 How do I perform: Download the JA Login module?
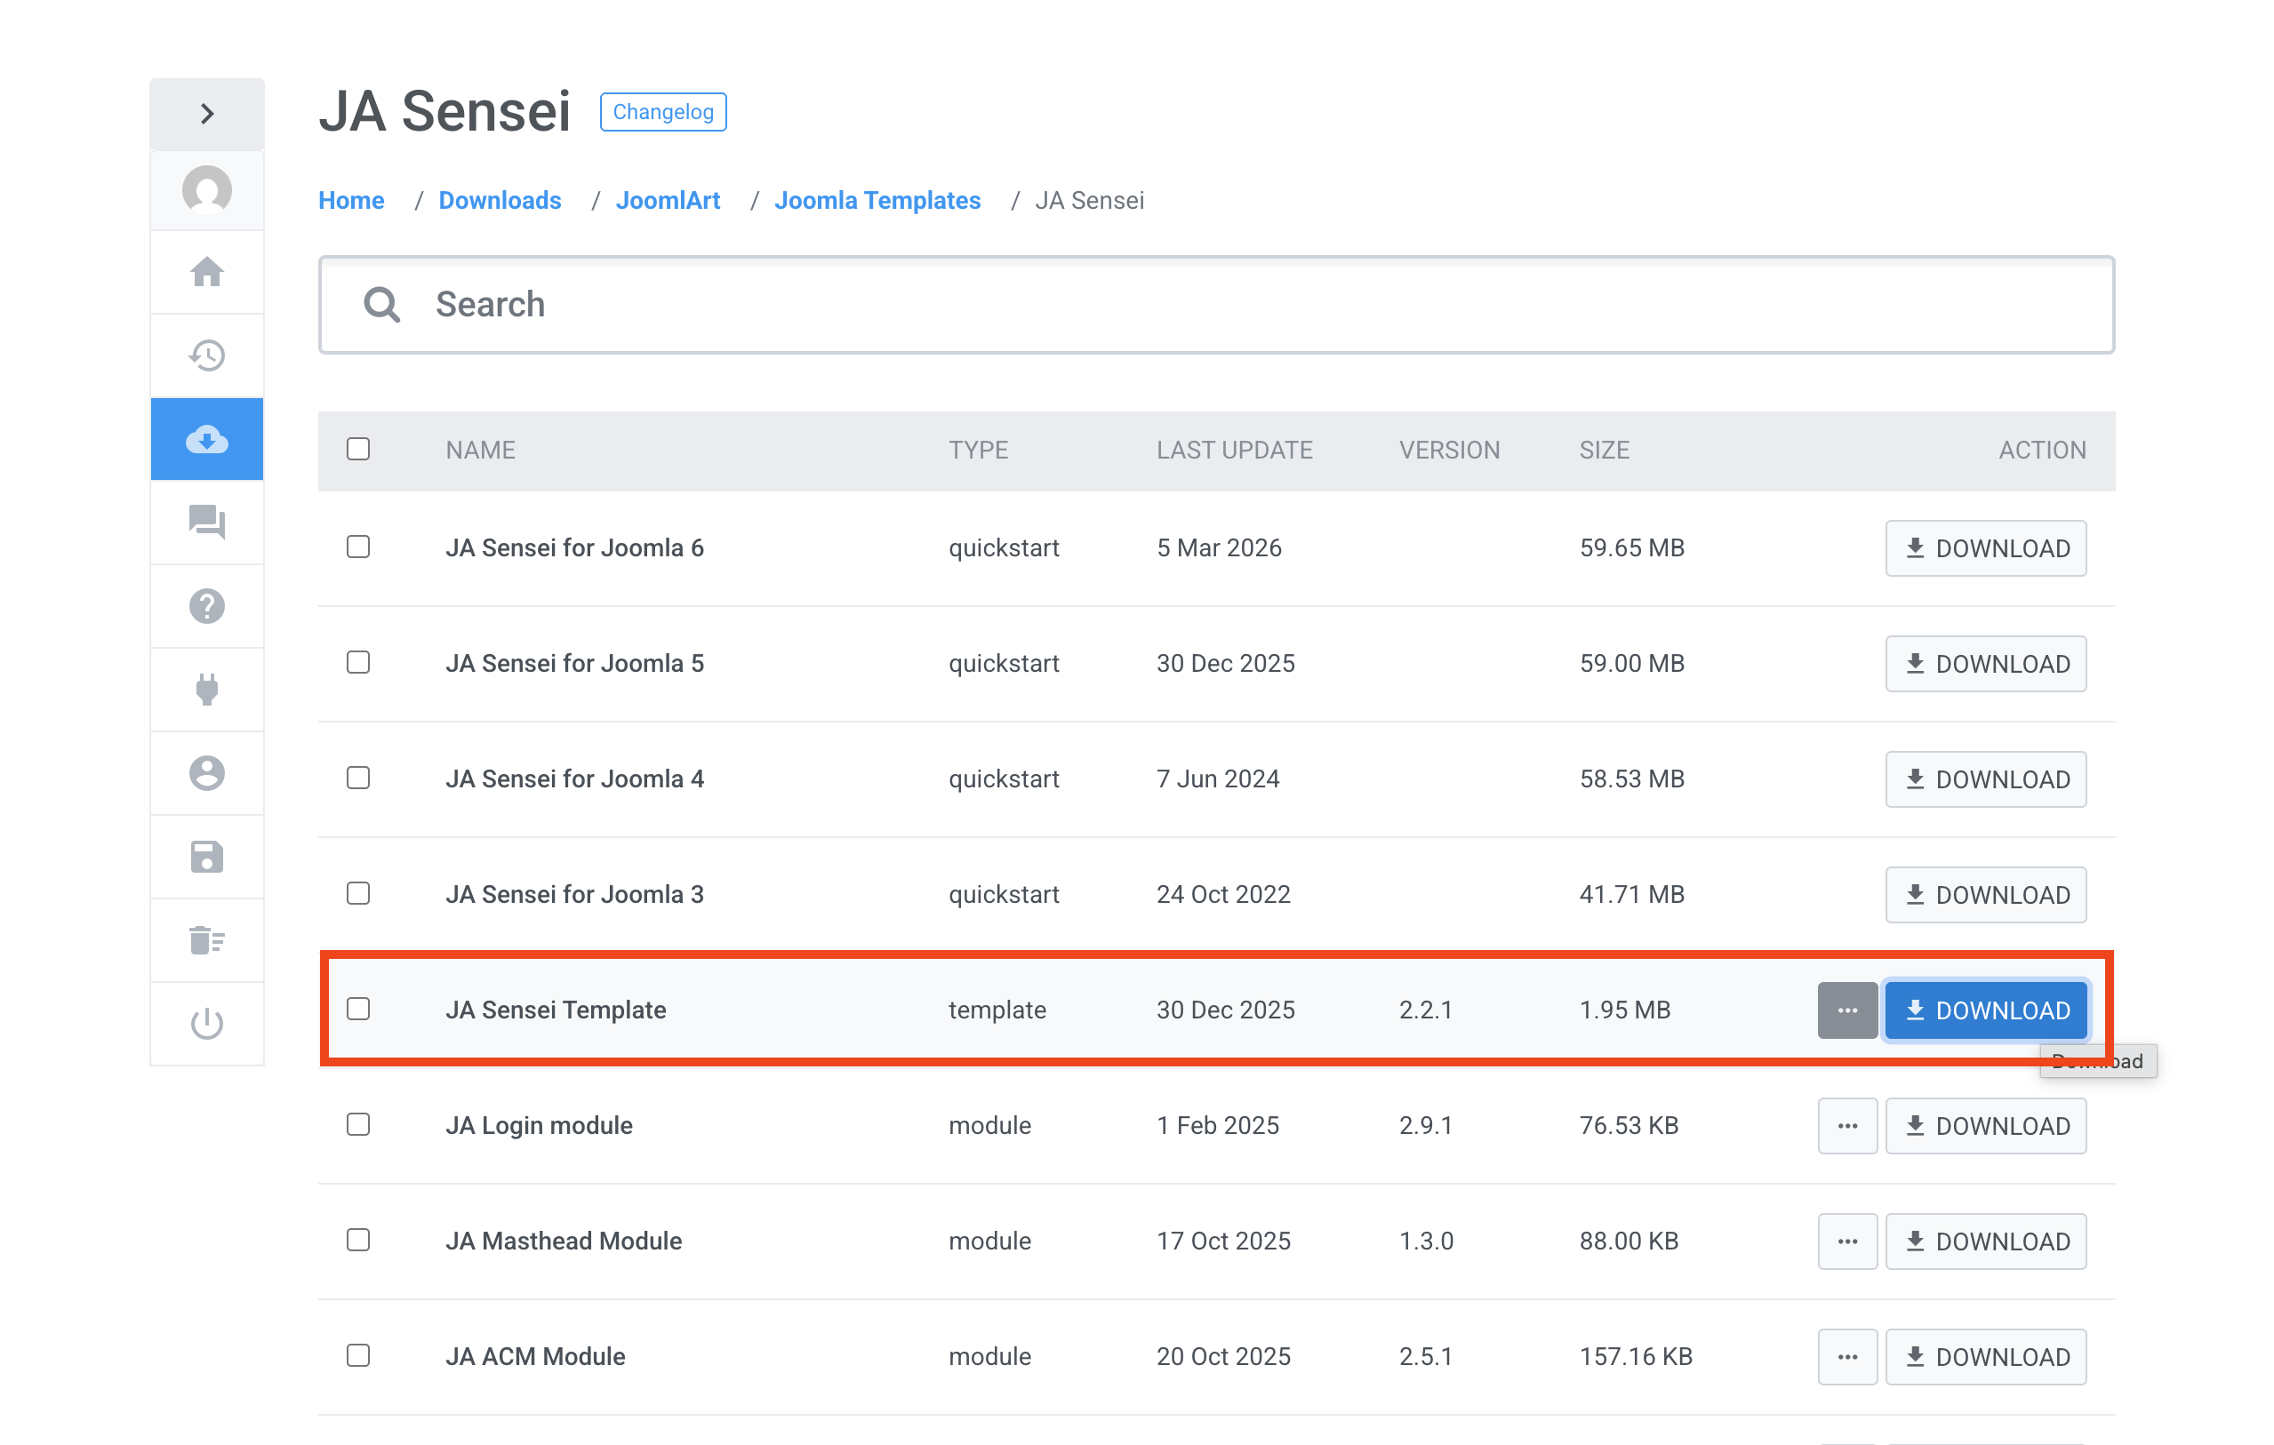click(x=1986, y=1126)
